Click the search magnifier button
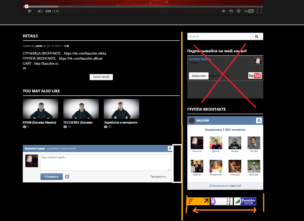 coord(257,37)
